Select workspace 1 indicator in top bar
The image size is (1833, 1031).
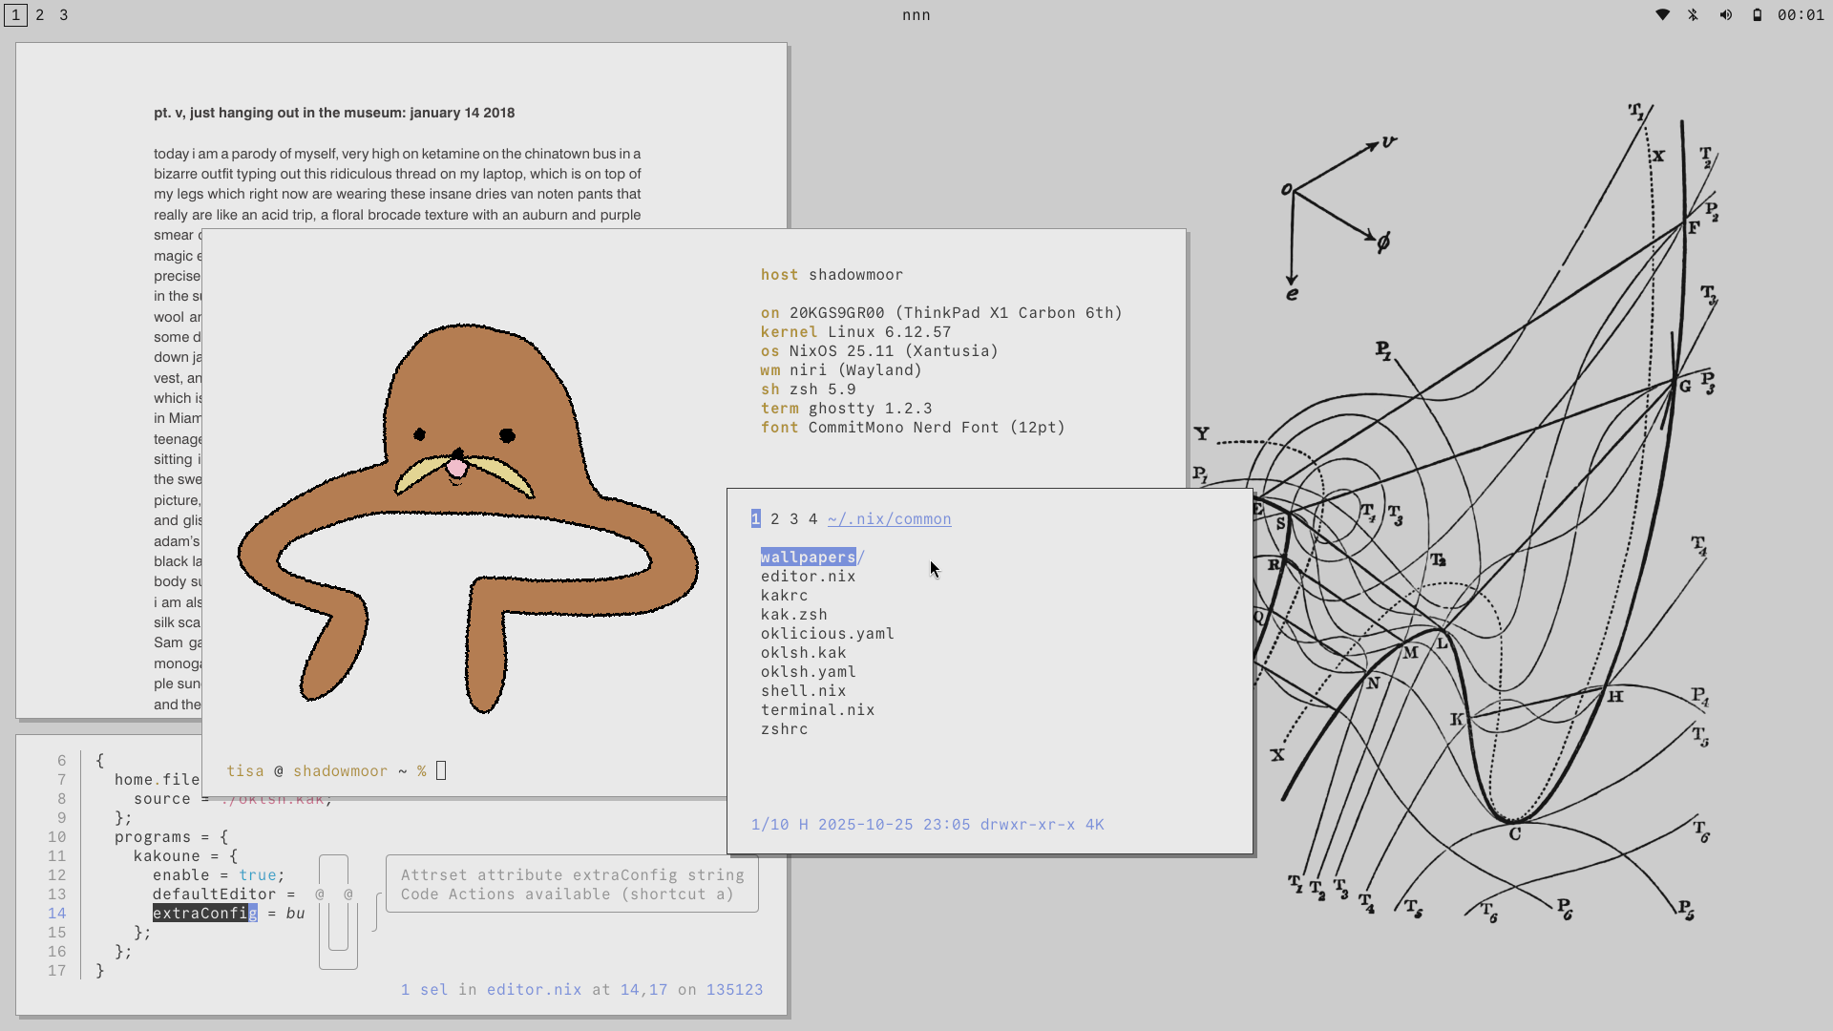pos(15,15)
